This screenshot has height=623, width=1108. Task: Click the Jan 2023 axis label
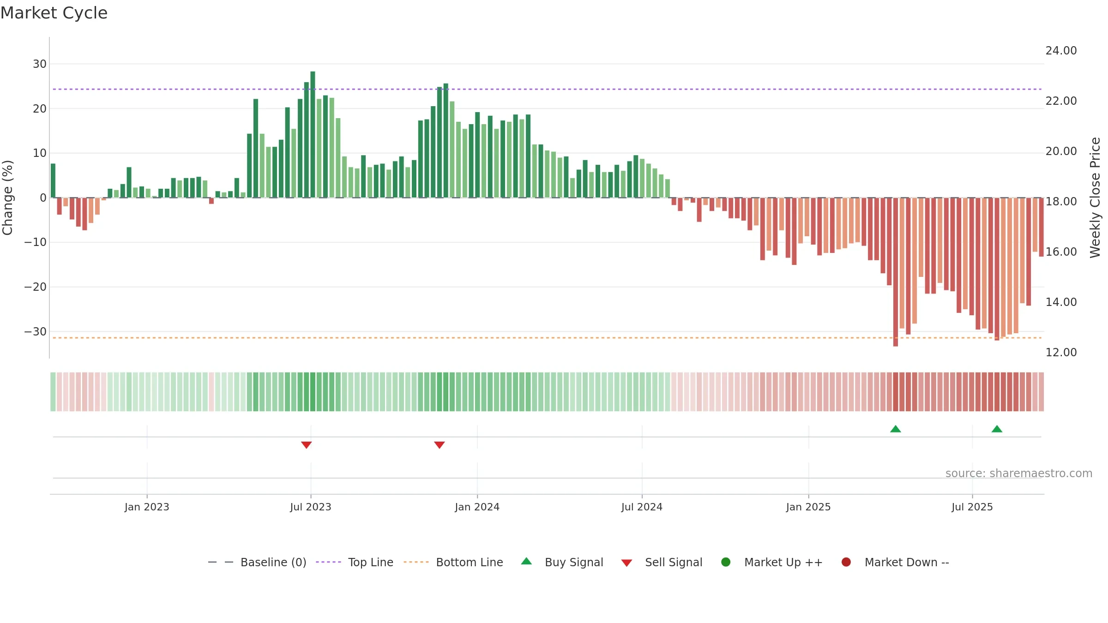pos(147,507)
